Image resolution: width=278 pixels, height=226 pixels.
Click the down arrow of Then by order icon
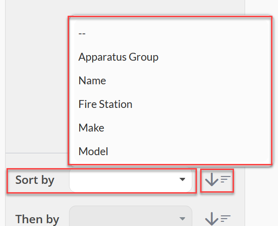point(212,219)
